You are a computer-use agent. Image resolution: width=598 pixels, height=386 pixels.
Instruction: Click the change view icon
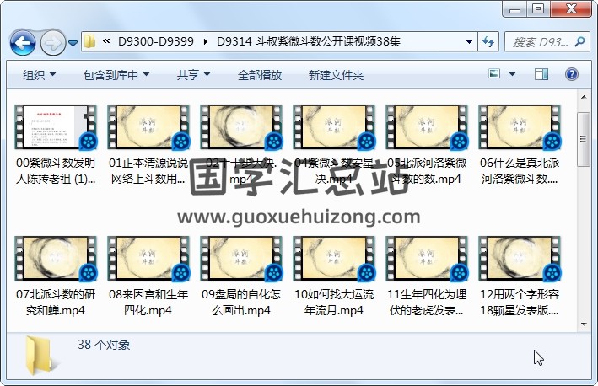pyautogui.click(x=494, y=73)
